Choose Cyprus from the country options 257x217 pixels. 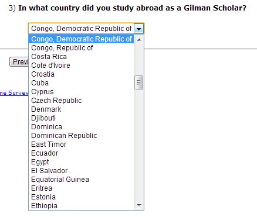point(82,92)
